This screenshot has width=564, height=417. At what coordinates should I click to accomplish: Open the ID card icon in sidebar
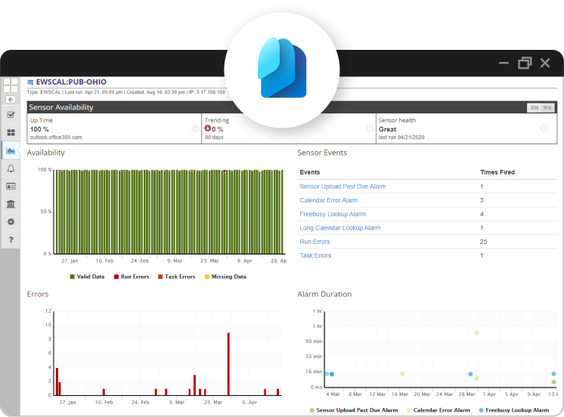pyautogui.click(x=11, y=186)
